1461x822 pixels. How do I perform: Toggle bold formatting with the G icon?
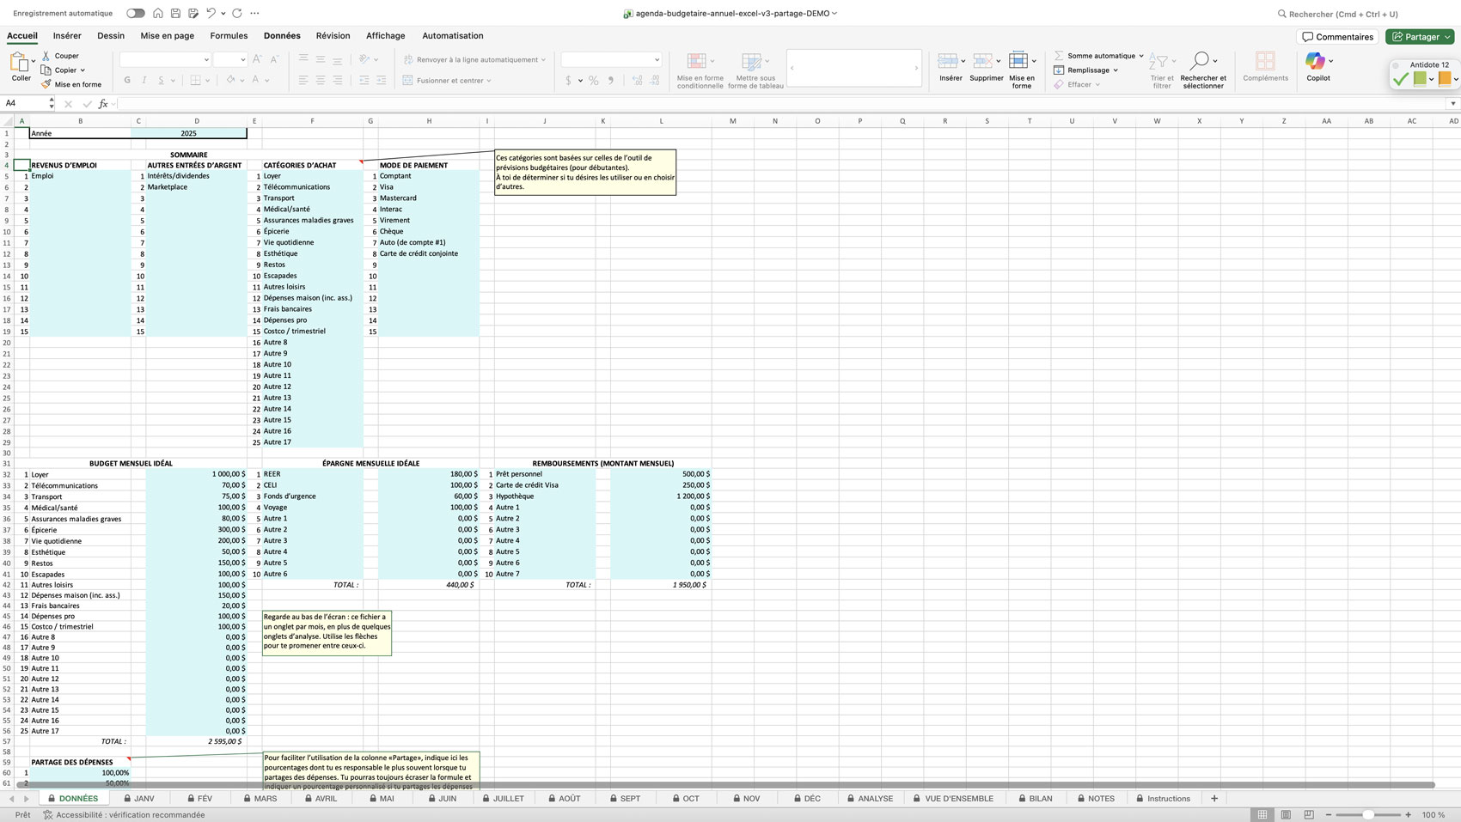(x=127, y=79)
